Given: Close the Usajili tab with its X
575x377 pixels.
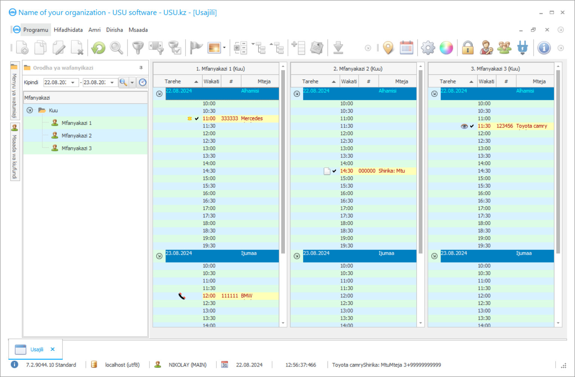Looking at the screenshot, I should point(53,349).
